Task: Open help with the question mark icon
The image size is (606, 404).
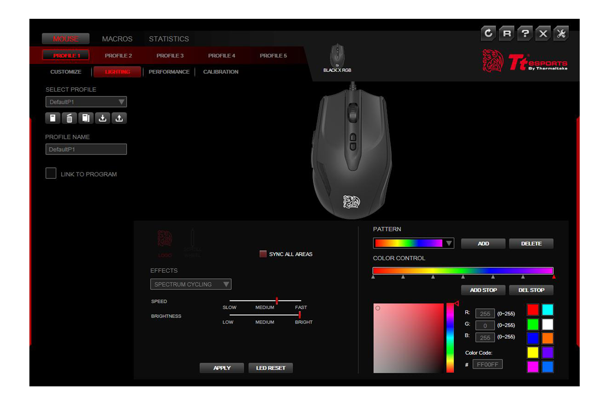Action: point(525,34)
